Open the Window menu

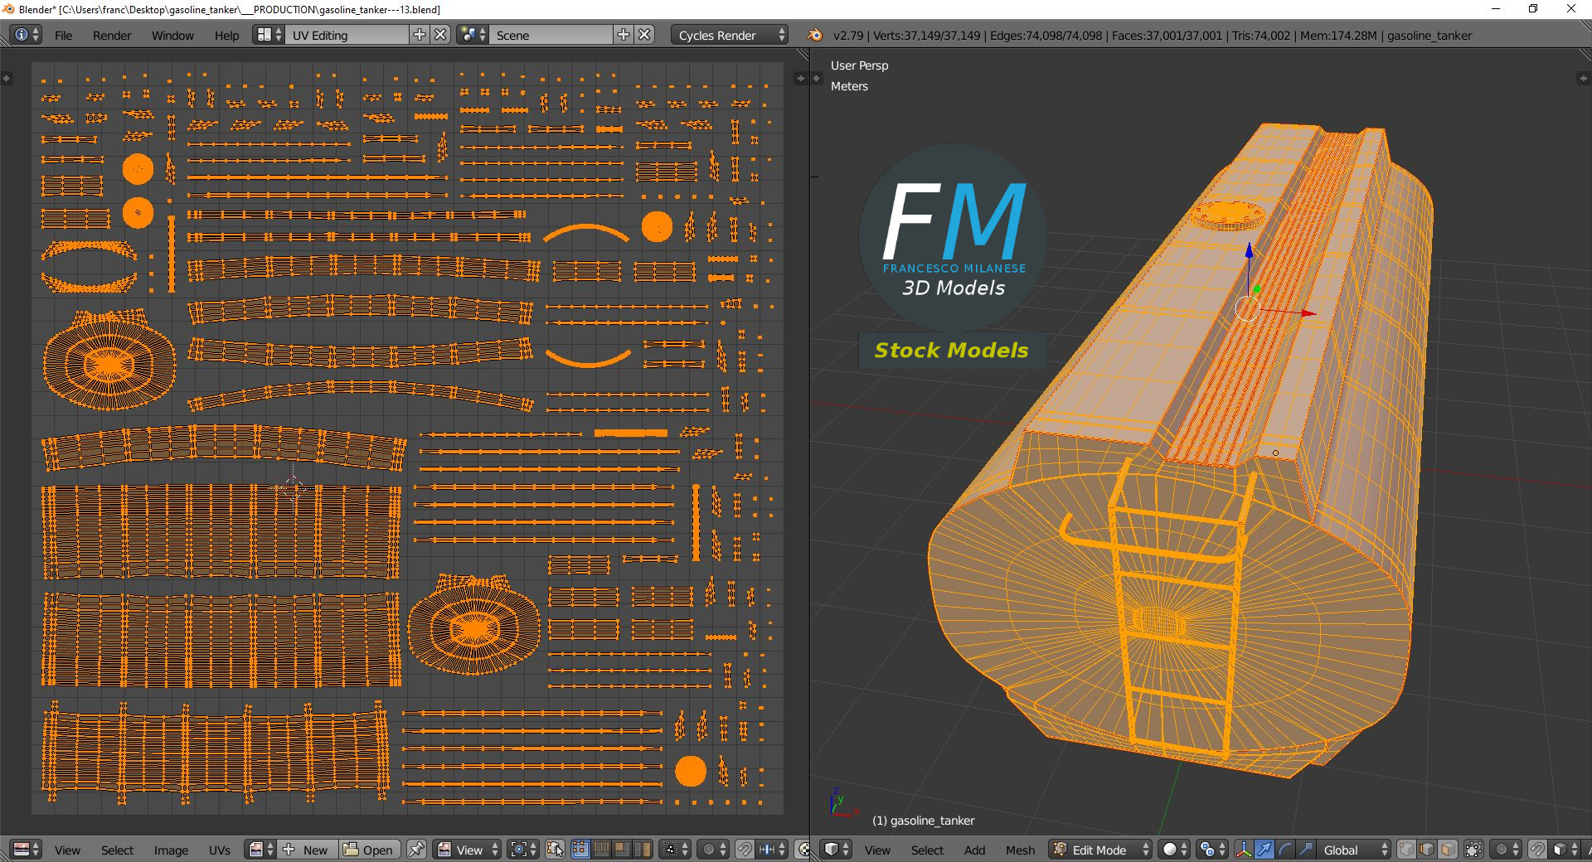click(172, 36)
